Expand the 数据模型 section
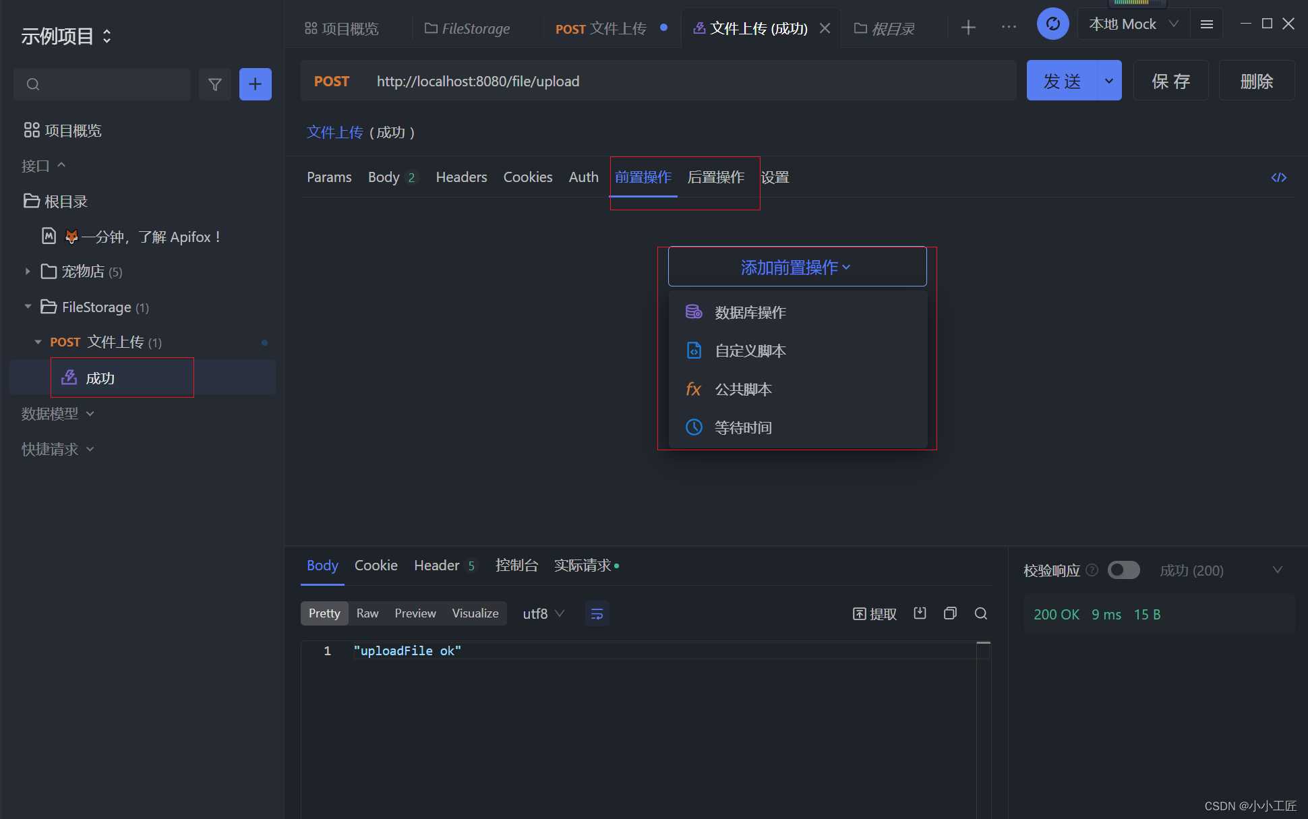 click(x=57, y=413)
